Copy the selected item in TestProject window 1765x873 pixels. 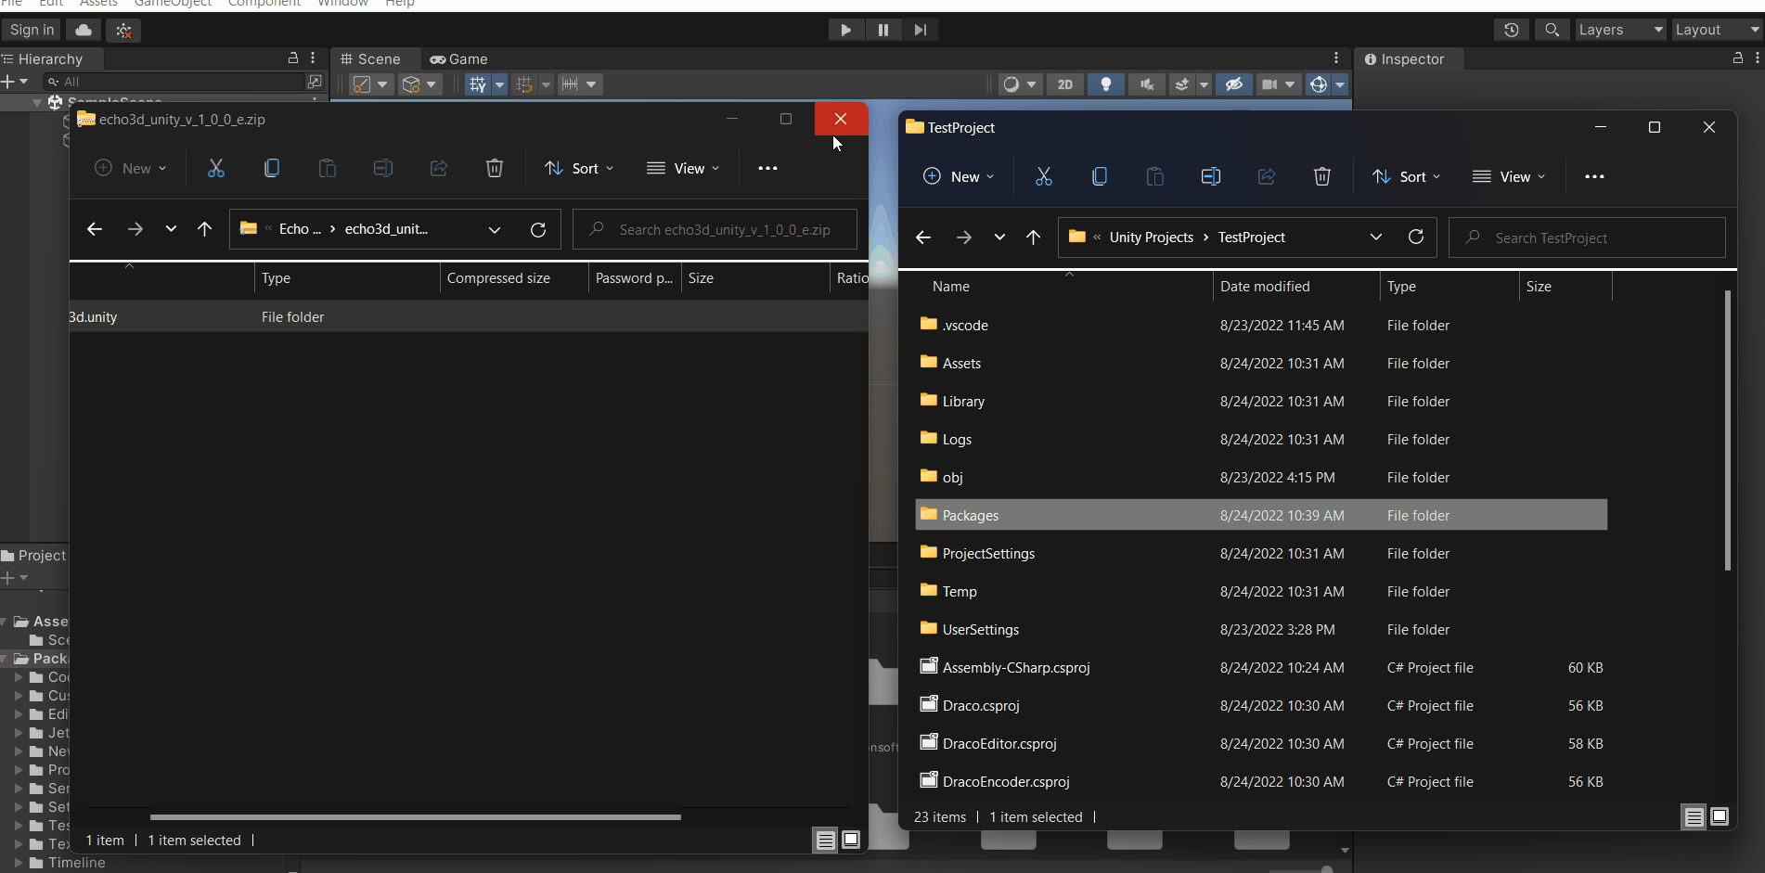(1100, 176)
